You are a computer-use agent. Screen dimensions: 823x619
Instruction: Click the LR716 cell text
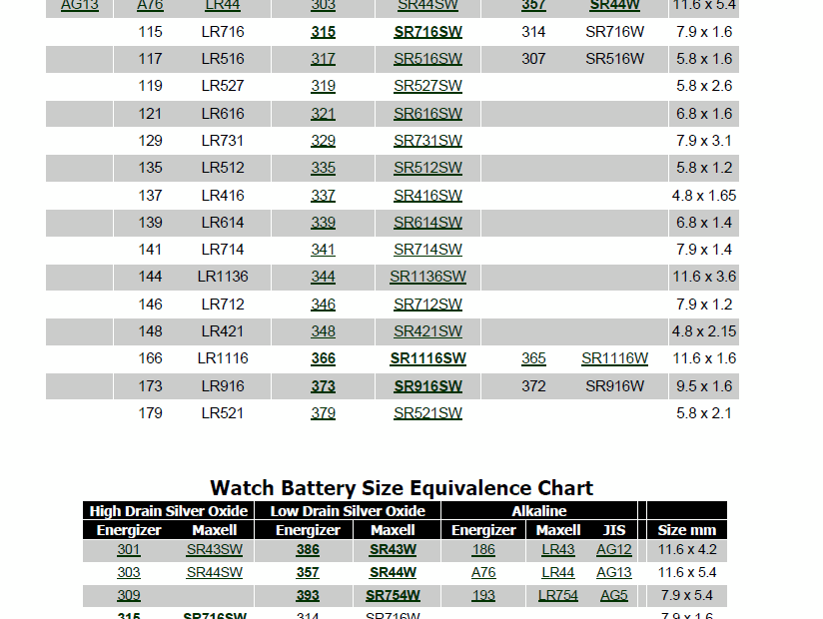[x=223, y=32]
